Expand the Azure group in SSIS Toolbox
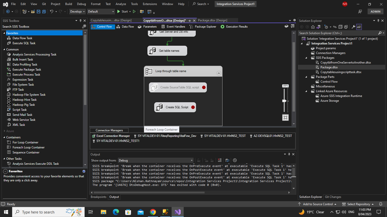Screen dimensions: 387x217 [x=4, y=131]
